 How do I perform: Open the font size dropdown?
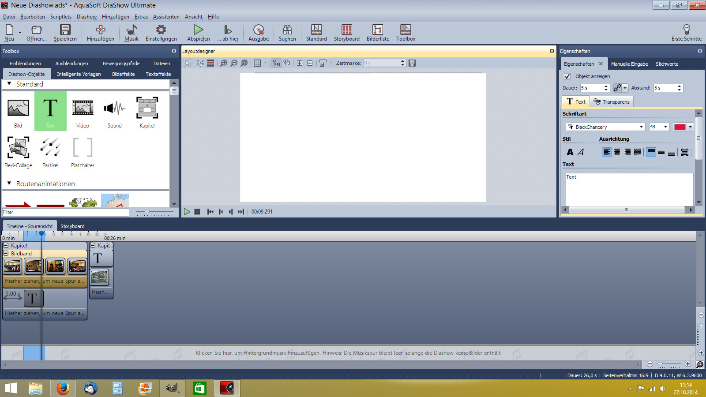[665, 127]
